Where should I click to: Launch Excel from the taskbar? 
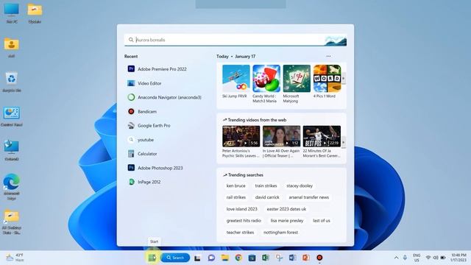pos(265,258)
